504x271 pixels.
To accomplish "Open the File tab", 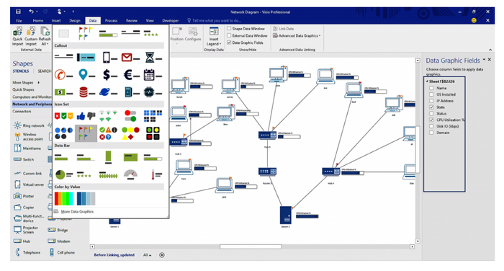I will (x=19, y=21).
